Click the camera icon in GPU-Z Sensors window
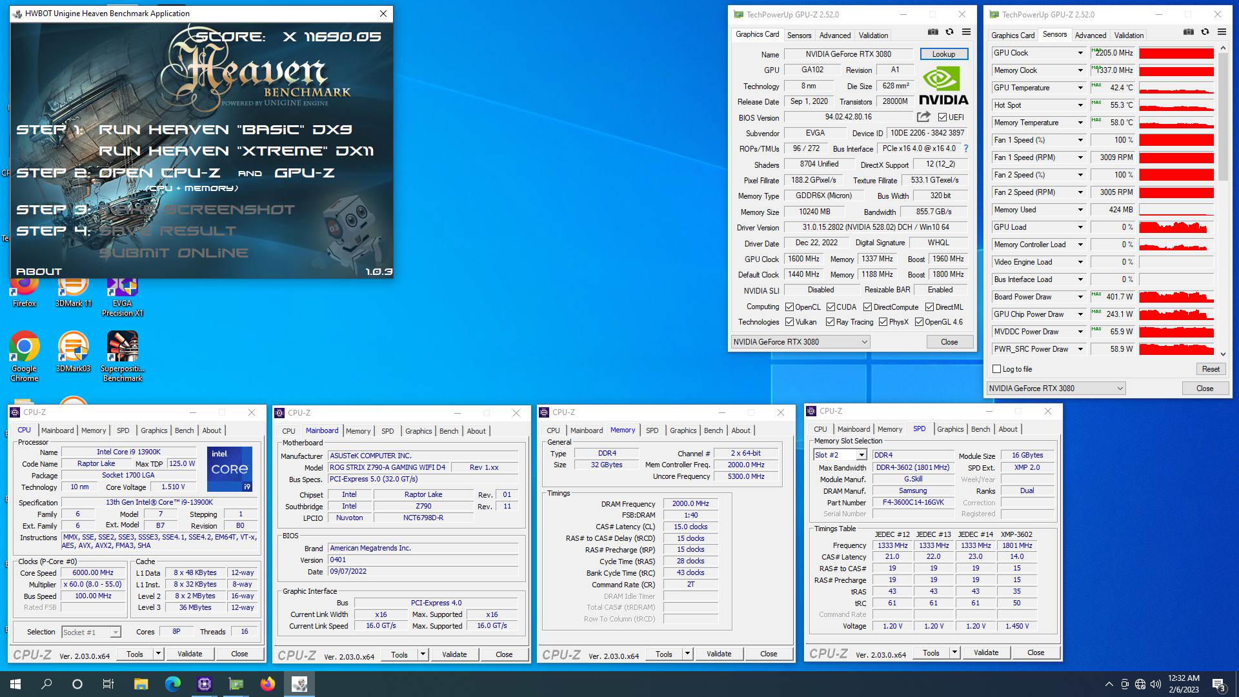1239x697 pixels. (1188, 32)
